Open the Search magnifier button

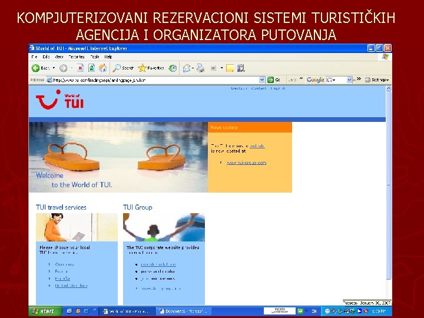tap(123, 68)
